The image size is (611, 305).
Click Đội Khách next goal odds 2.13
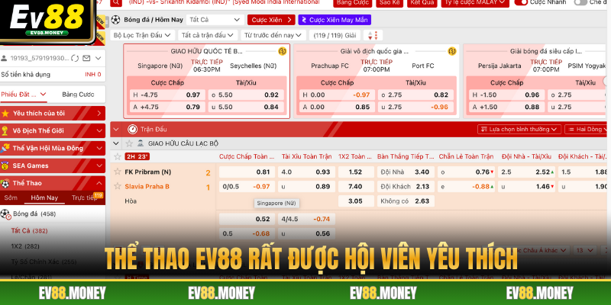(x=405, y=186)
